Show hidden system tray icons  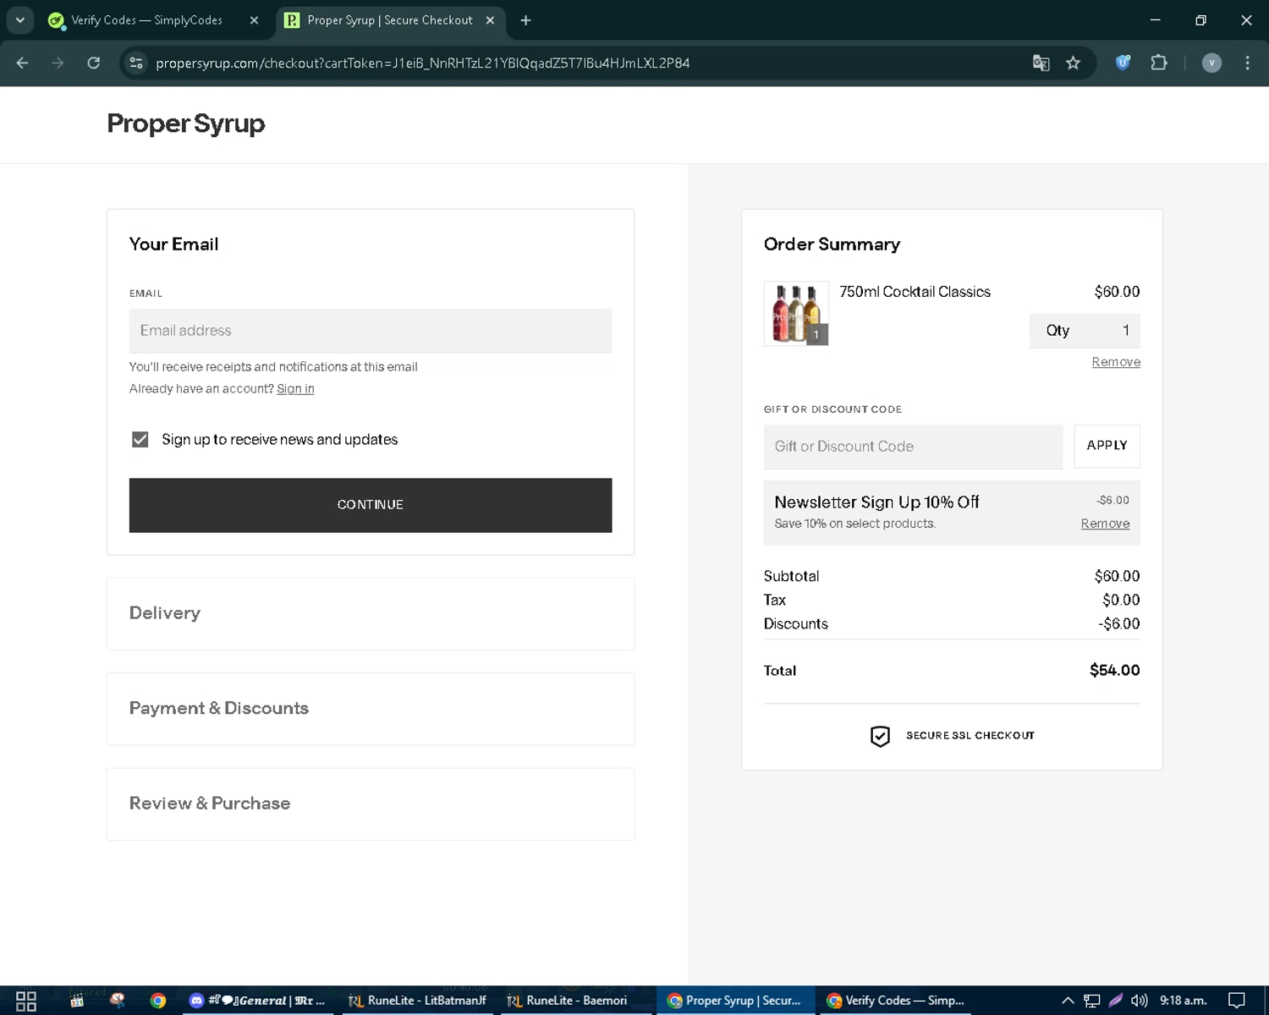coord(1068,1001)
